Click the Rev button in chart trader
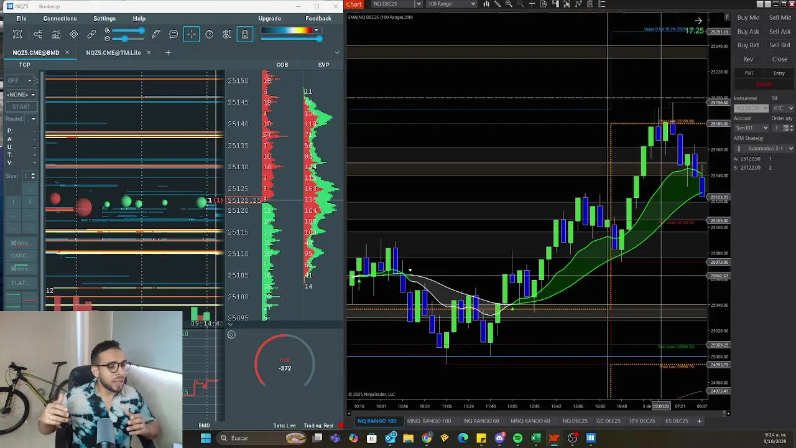This screenshot has height=448, width=796. click(x=748, y=59)
